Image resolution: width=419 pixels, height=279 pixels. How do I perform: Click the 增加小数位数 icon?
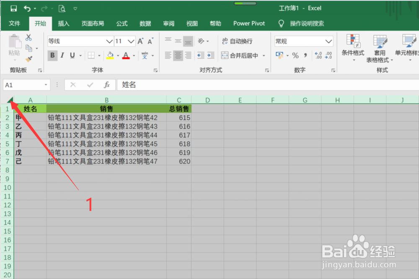coord(318,55)
